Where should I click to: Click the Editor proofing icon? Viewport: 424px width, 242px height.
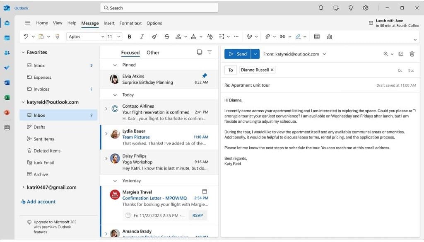pyautogui.click(x=250, y=36)
